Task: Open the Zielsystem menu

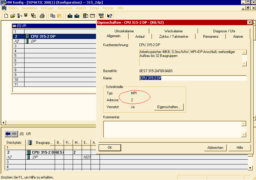Action: coord(65,8)
